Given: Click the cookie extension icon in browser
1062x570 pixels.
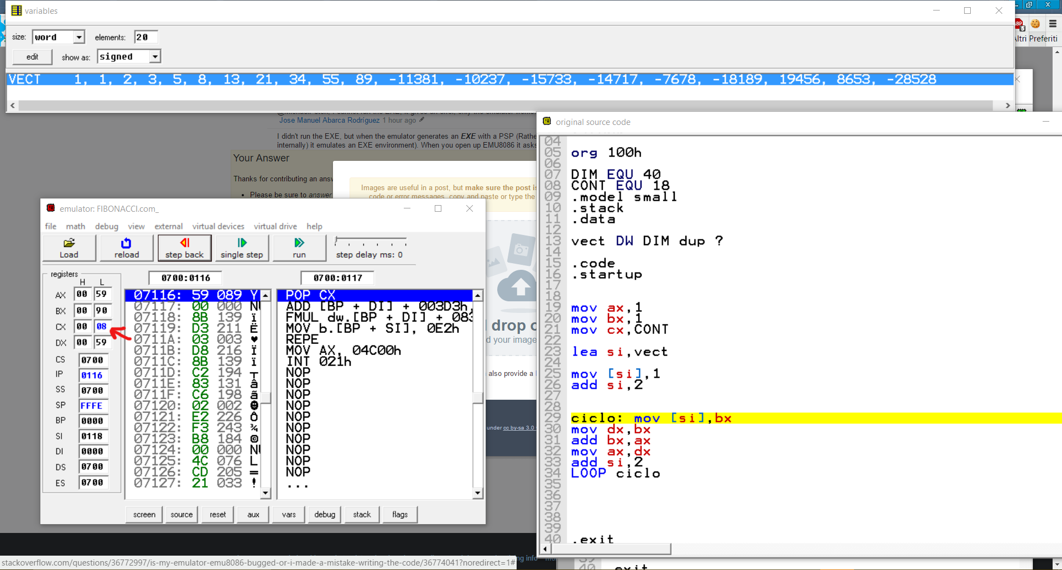Looking at the screenshot, I should [x=1035, y=24].
